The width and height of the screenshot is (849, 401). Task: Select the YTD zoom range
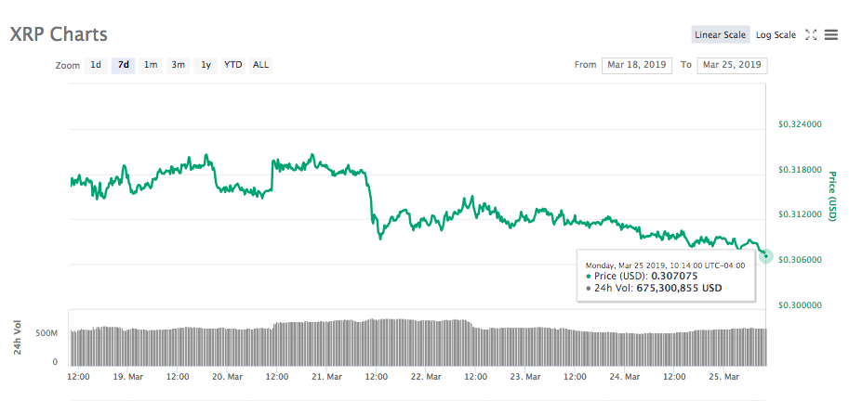pyautogui.click(x=233, y=65)
